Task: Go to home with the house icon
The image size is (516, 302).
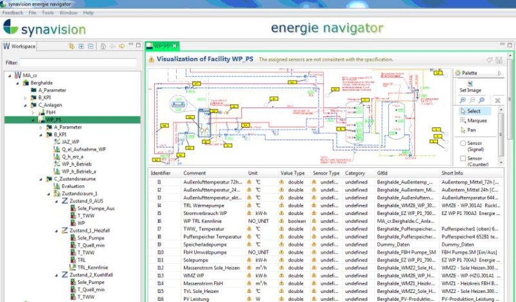Action: coord(103,46)
